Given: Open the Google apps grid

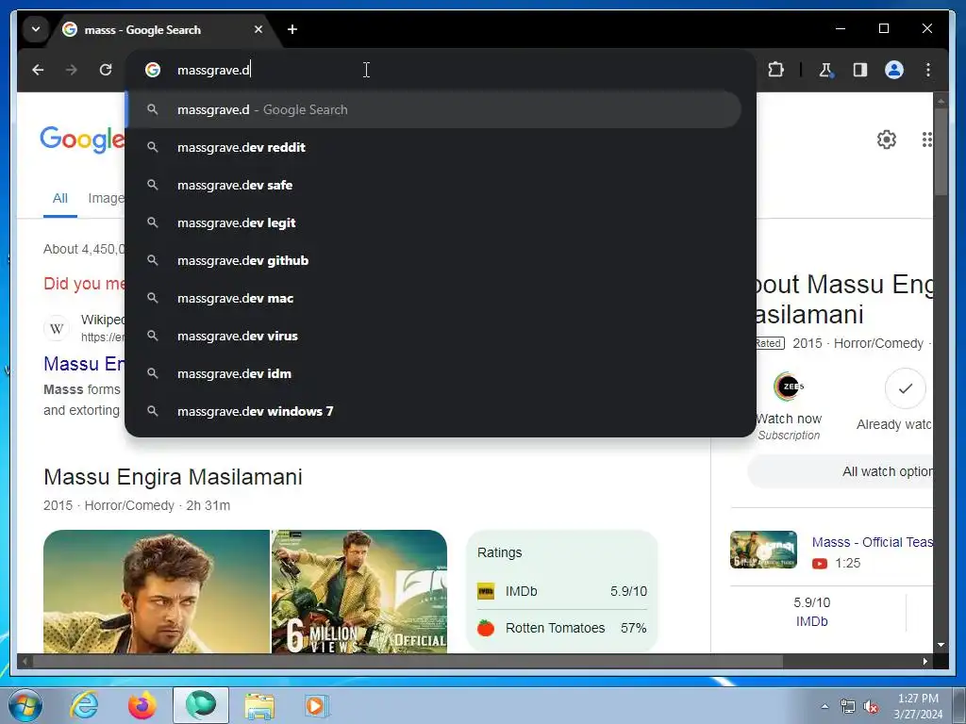Looking at the screenshot, I should click(926, 140).
